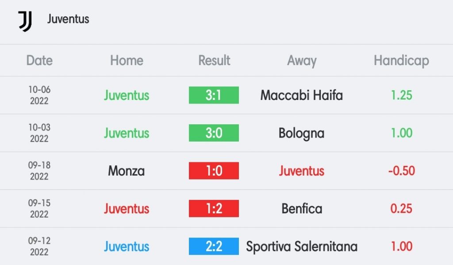Click the red 1:0 result badge

(x=214, y=171)
